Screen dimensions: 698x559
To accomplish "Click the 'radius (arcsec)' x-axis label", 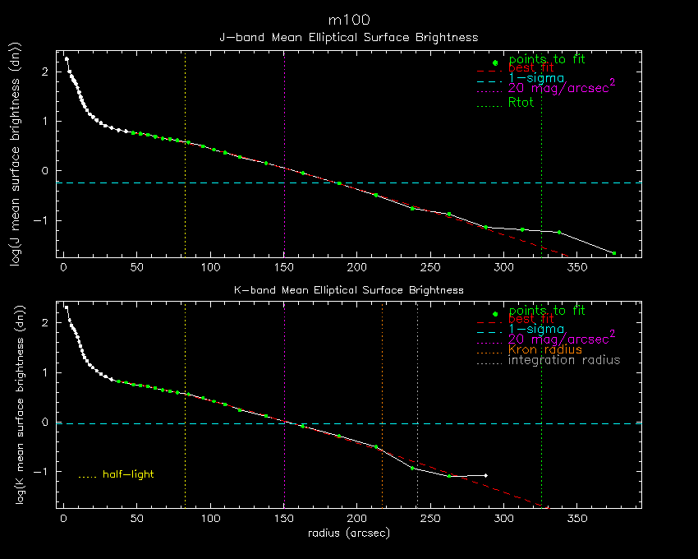I will click(348, 533).
